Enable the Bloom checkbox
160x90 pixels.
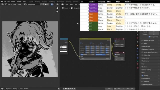(x=143, y=43)
